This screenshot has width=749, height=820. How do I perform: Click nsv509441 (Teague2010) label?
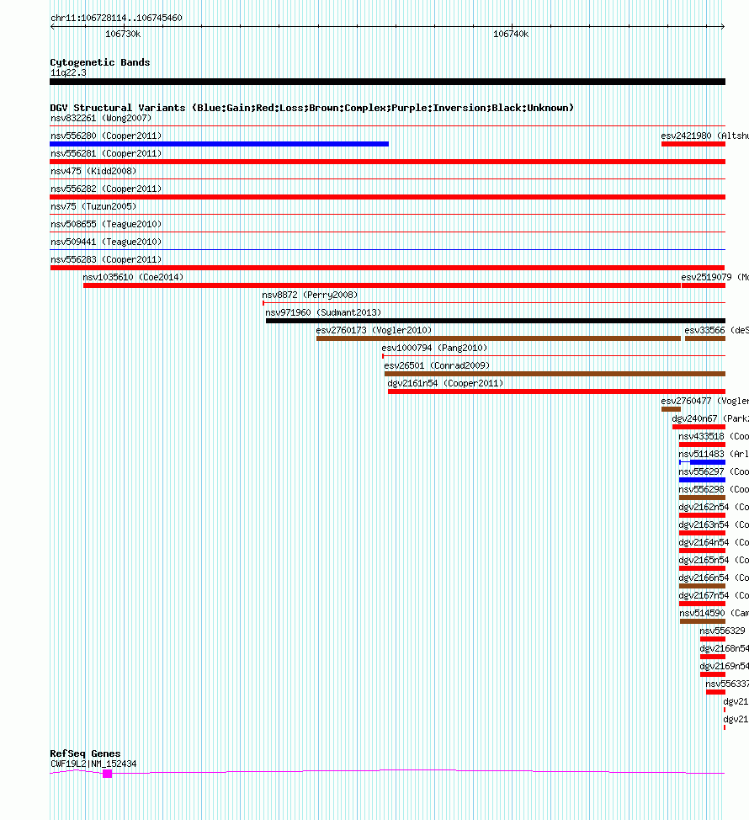tap(106, 242)
